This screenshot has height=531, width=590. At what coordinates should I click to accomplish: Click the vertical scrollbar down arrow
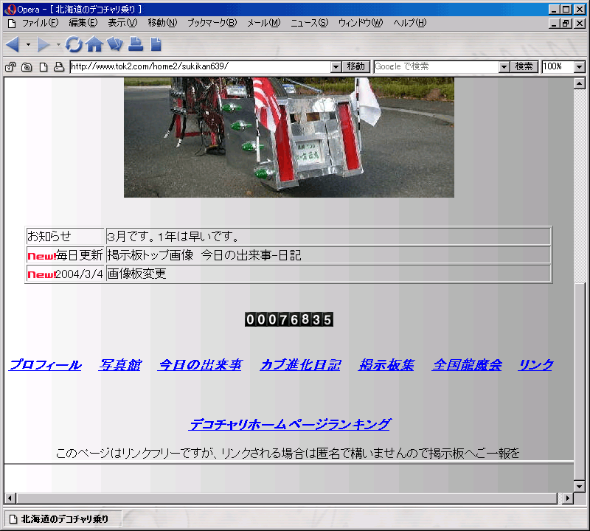tap(580, 487)
